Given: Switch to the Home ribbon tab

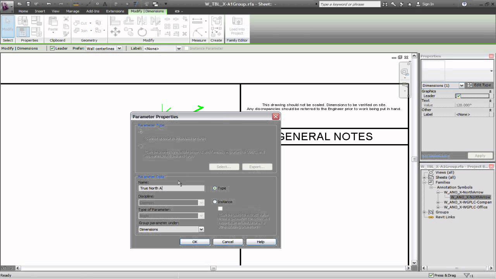Looking at the screenshot, I should coord(23,11).
